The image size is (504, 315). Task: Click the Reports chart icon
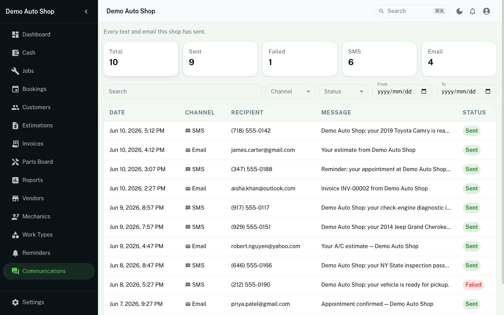pyautogui.click(x=15, y=180)
